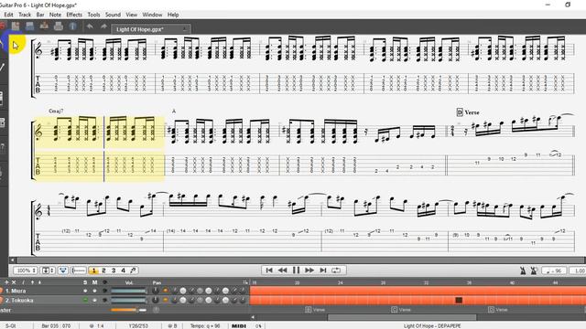Adjust Tokuoka track volume slider
Viewport: 586px width, 329px height.
tap(128, 301)
